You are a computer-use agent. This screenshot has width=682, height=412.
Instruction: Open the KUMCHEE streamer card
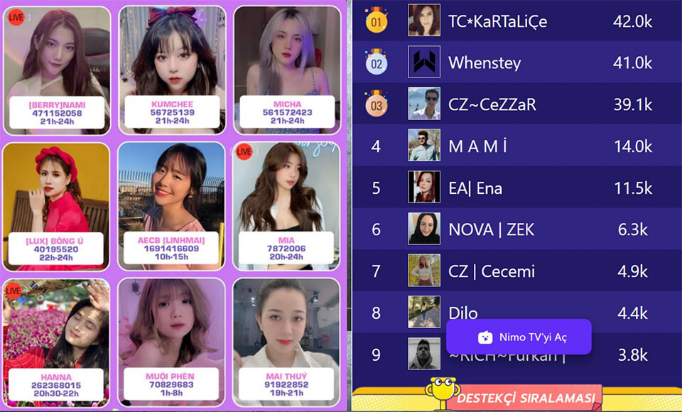pos(172,70)
